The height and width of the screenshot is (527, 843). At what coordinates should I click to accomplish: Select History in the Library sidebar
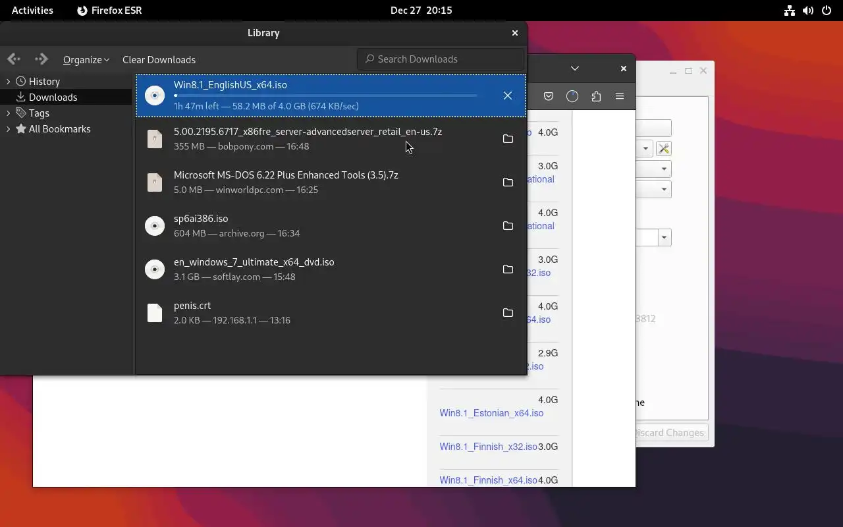coord(44,82)
